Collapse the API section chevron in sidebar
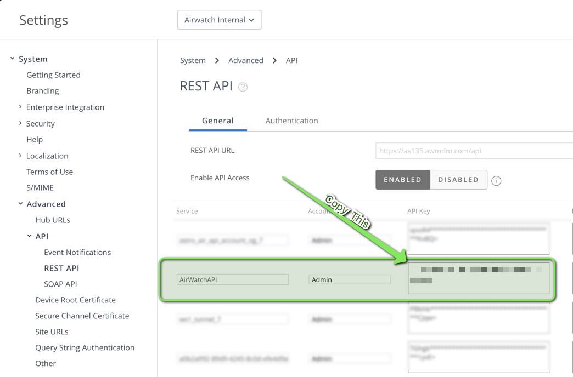This screenshot has width=573, height=377. pos(30,236)
